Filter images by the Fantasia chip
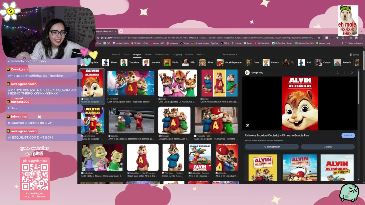Image resolution: width=365 pixels, height=205 pixels. tap(343, 62)
